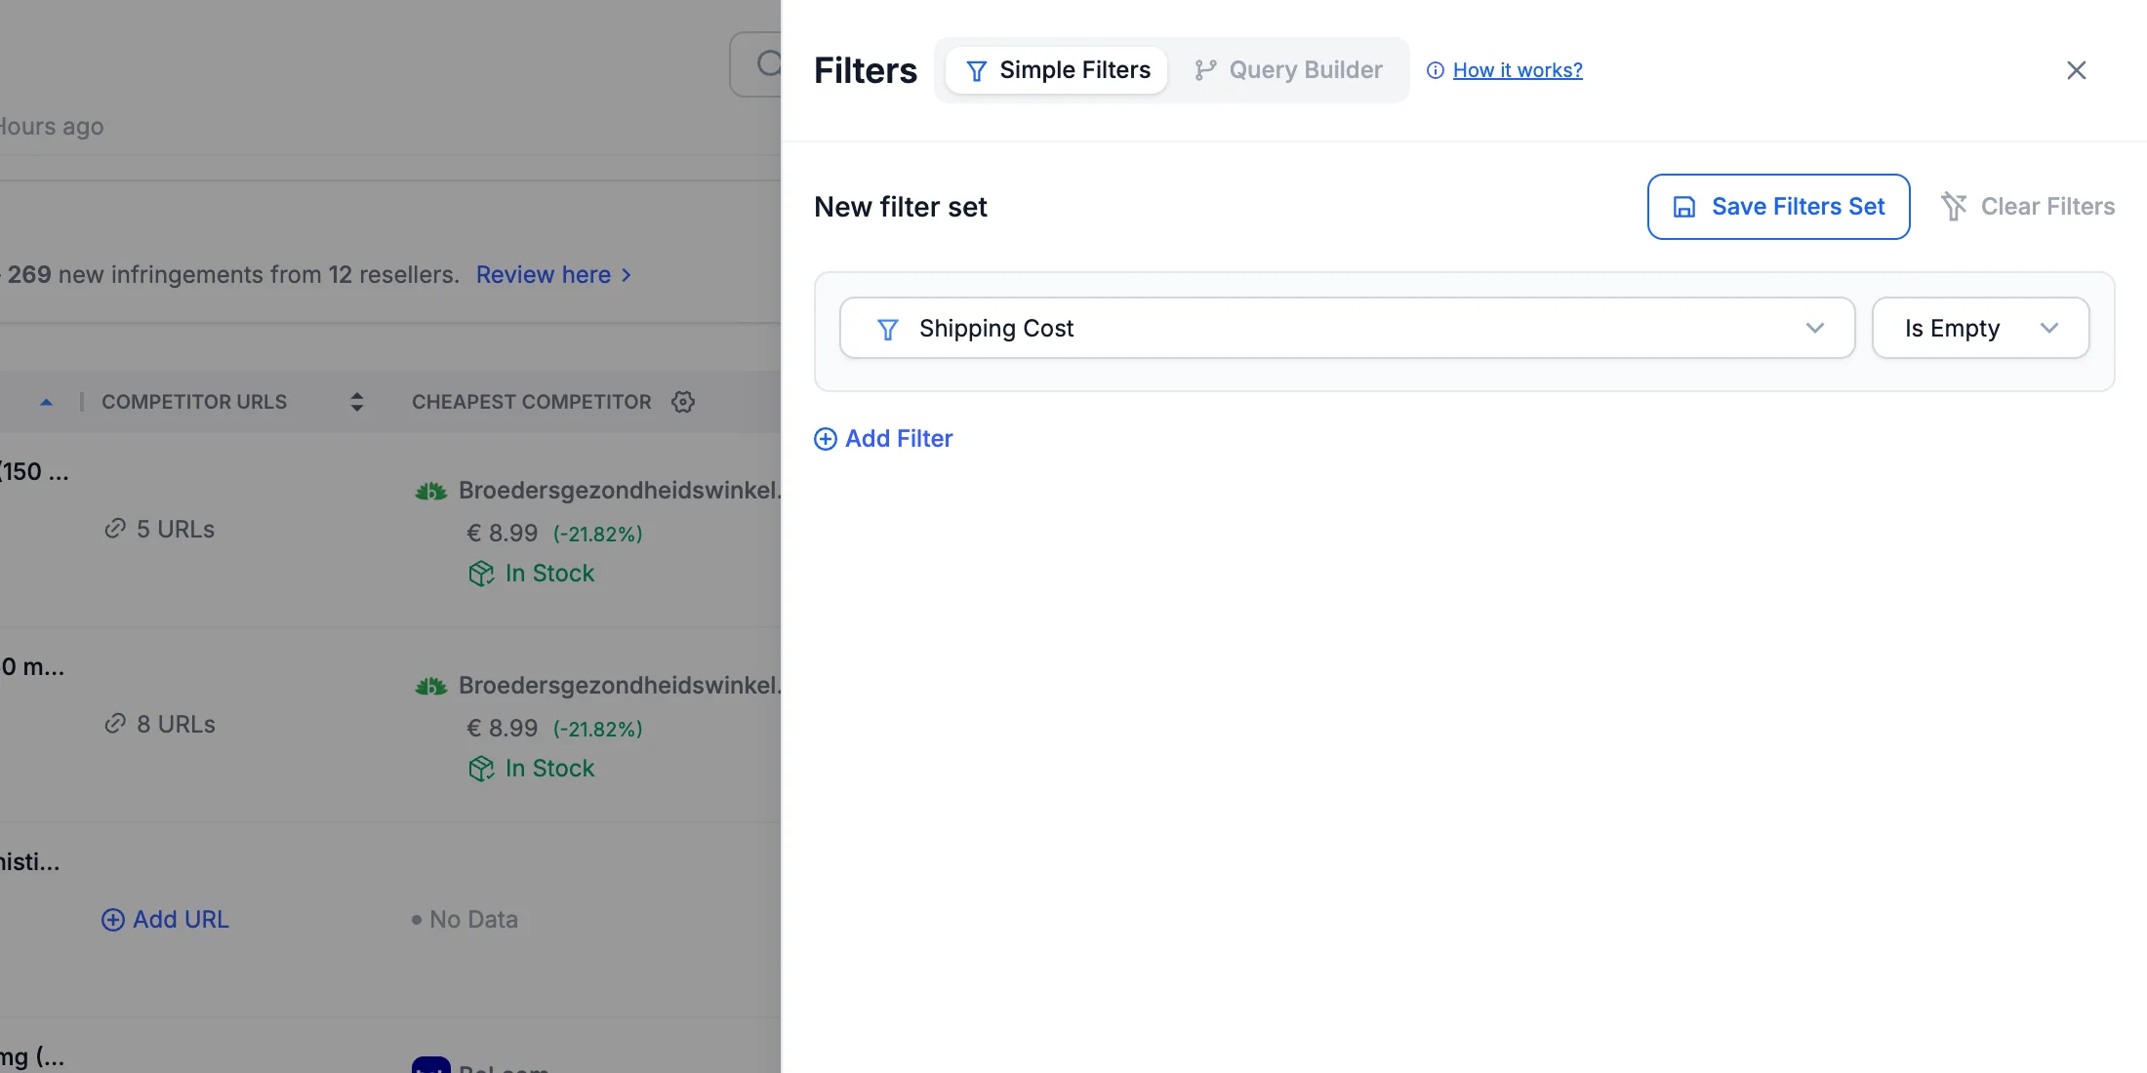
Task: Switch to Simple Filters tab
Action: point(1057,70)
